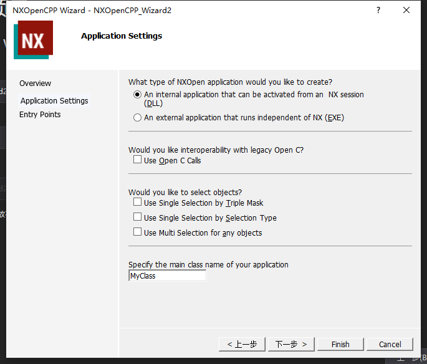Click the NX logo image
This screenshot has height=364, width=427.
coord(33,40)
